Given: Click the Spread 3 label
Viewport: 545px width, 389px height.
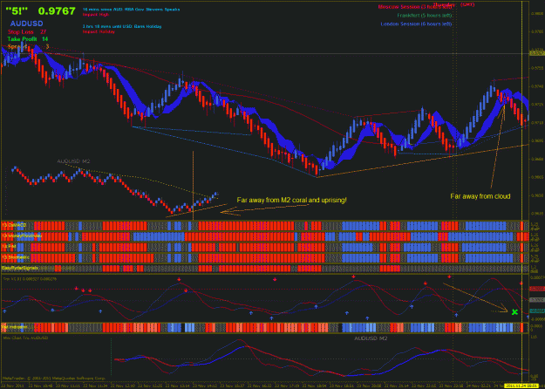Looking at the screenshot, I should 29,46.
